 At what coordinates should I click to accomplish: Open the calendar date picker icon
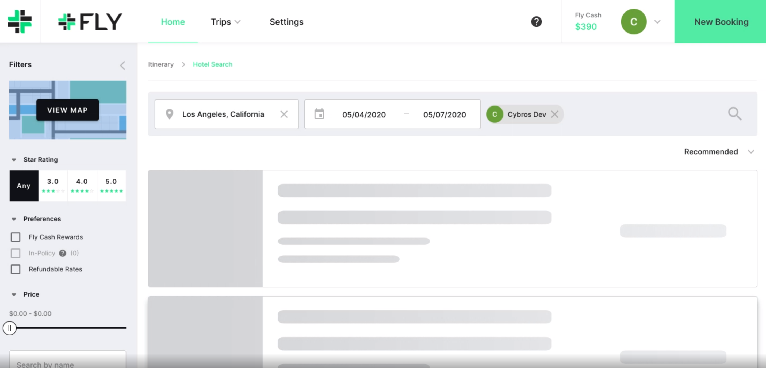pos(319,114)
